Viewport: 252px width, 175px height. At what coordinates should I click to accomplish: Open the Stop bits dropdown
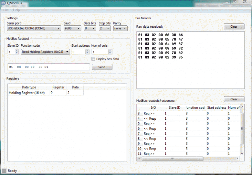click(105, 28)
